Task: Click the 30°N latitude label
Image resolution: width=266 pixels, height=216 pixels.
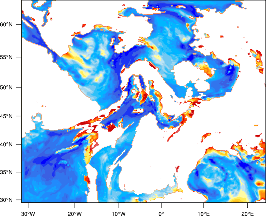Action: (x=6, y=200)
